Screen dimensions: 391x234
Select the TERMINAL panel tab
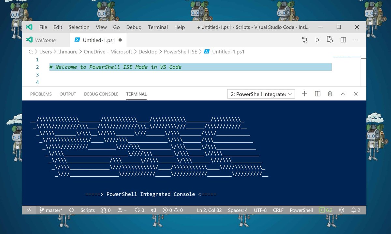tap(136, 94)
